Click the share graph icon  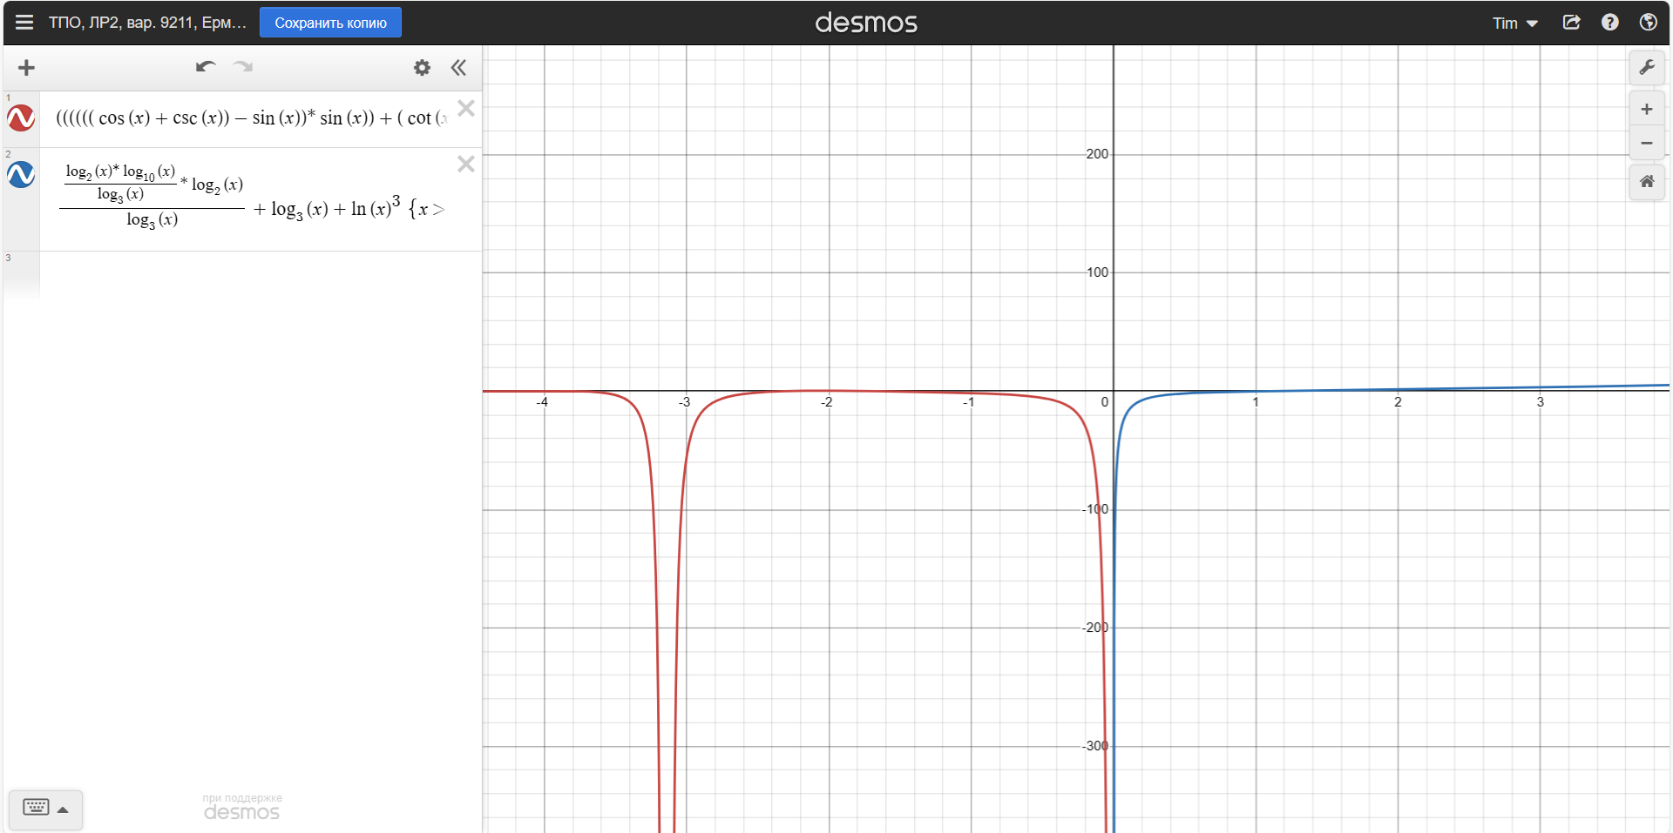(x=1572, y=23)
